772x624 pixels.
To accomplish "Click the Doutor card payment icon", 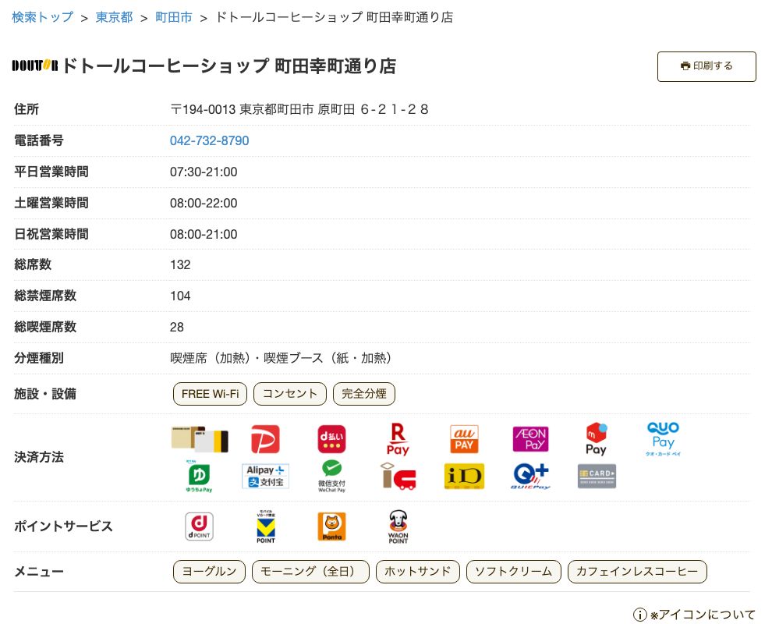I will [x=200, y=439].
